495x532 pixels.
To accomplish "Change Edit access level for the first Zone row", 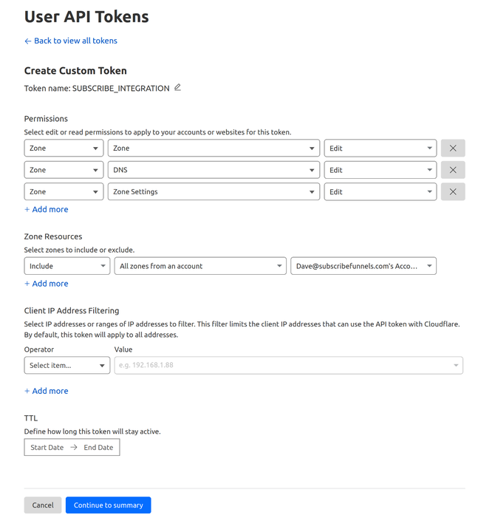I will [380, 148].
